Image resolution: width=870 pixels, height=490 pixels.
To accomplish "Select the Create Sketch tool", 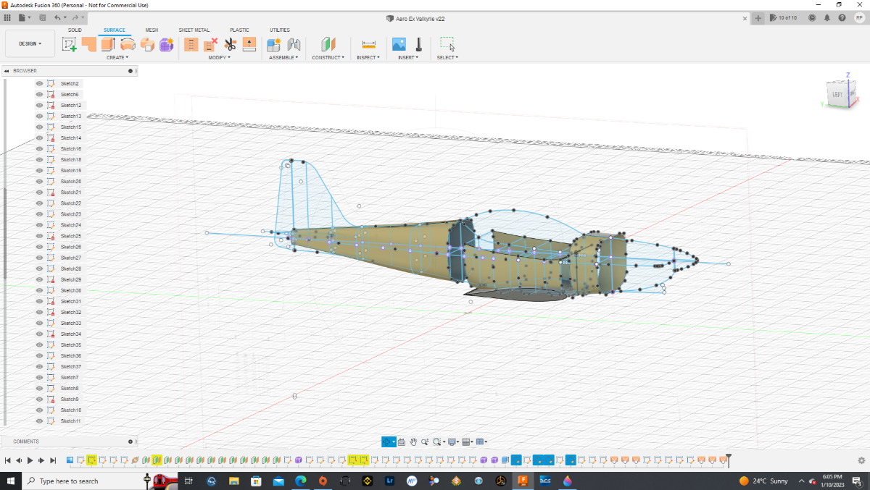I will [70, 45].
